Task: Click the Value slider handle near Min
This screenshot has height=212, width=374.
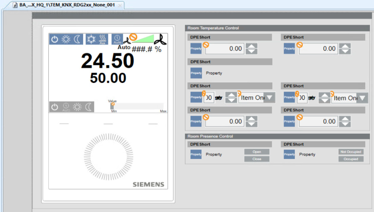Action: [x=112, y=106]
